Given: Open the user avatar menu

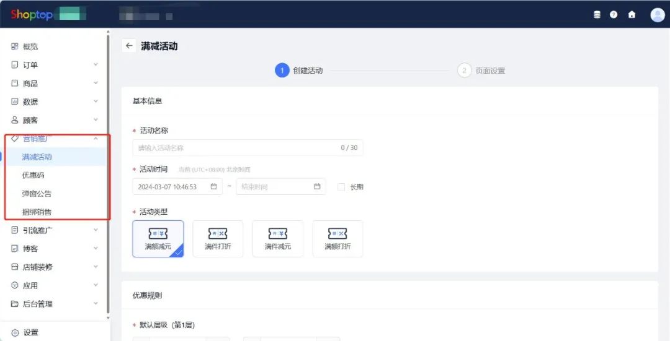Looking at the screenshot, I should coord(657,15).
